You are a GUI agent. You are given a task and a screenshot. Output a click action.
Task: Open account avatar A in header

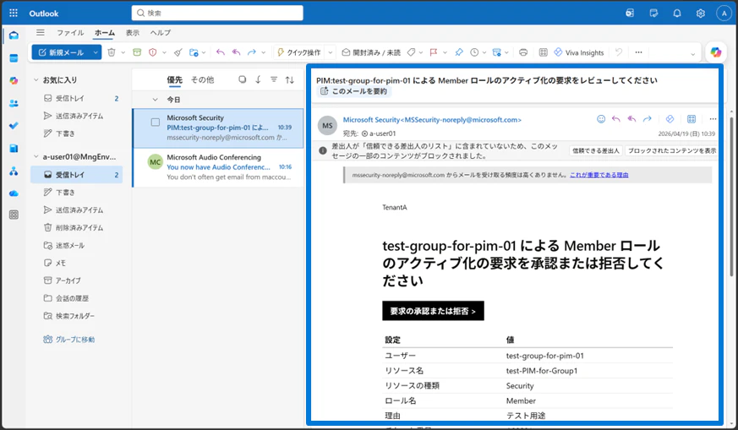coord(724,14)
